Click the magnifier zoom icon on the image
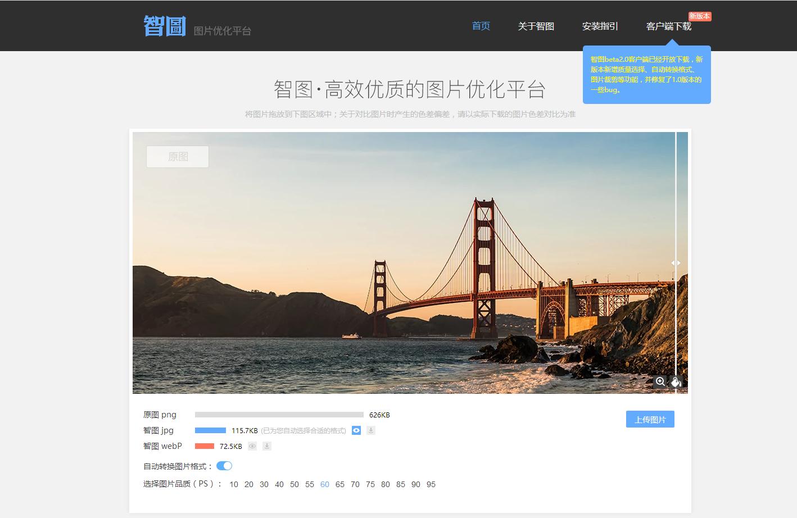 tap(660, 381)
